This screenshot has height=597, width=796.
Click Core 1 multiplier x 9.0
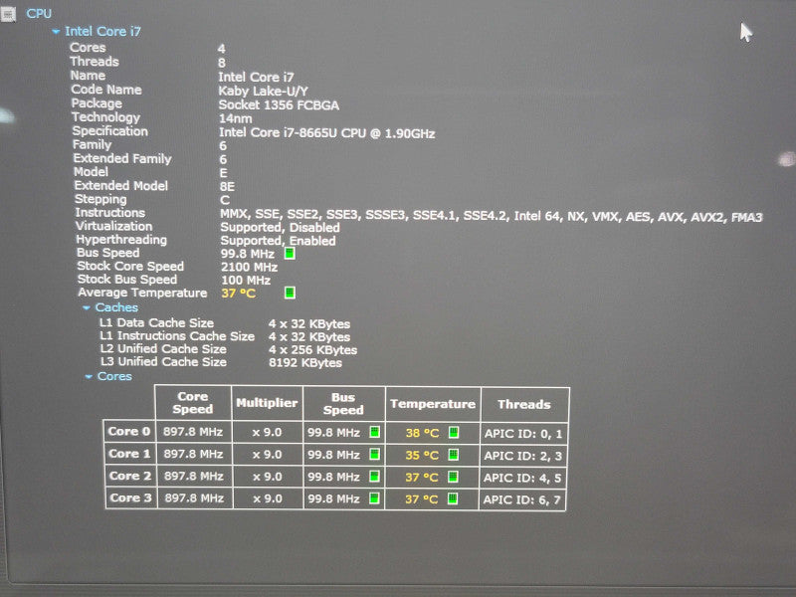tap(267, 455)
